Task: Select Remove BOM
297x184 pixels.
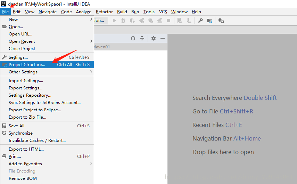Action: pos(47,178)
